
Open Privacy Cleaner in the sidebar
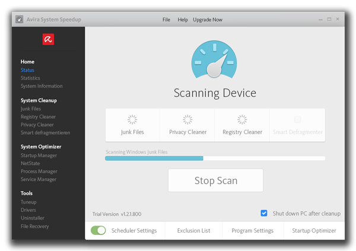tap(37, 125)
